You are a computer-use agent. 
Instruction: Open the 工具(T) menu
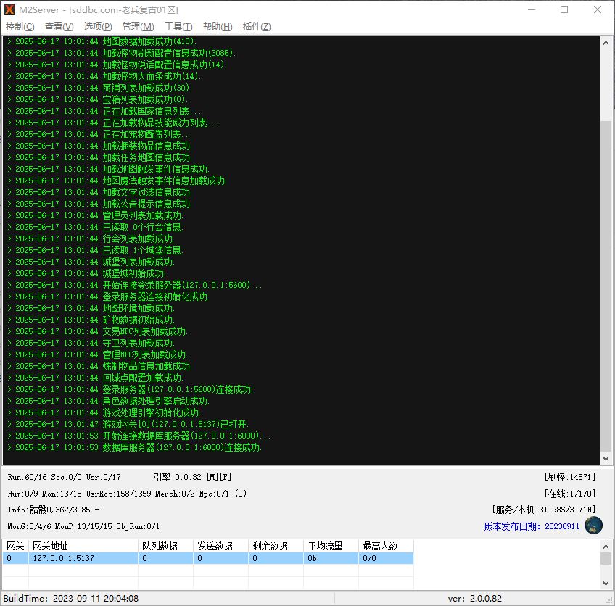click(178, 27)
